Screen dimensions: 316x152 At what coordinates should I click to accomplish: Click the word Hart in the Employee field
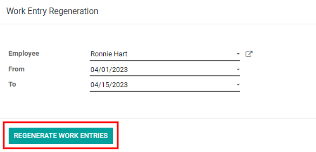tap(121, 54)
